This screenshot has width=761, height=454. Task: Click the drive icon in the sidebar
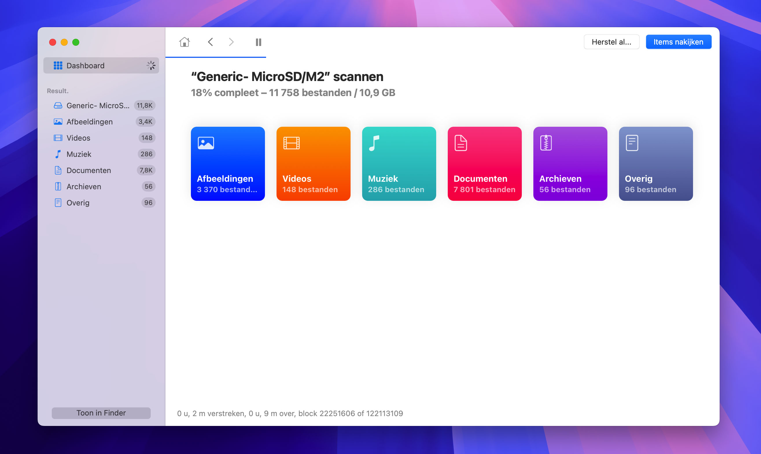point(58,106)
